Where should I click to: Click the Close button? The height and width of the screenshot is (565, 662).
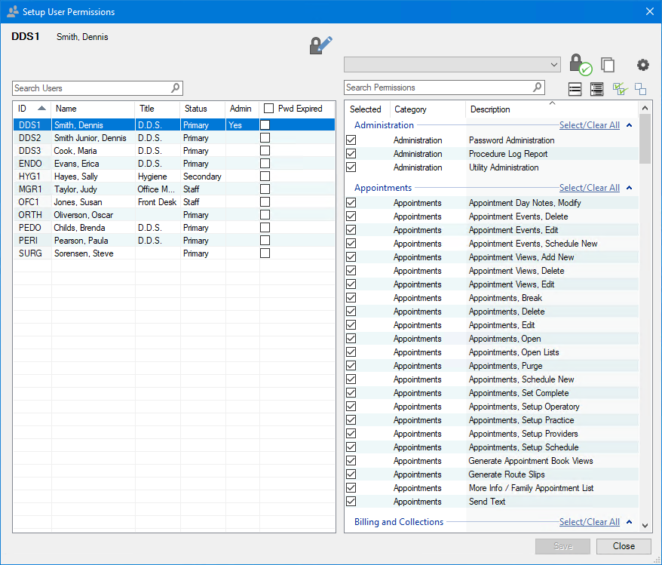pyautogui.click(x=624, y=546)
